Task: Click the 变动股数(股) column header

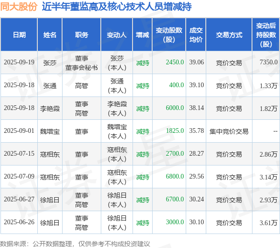Action: coord(169,35)
